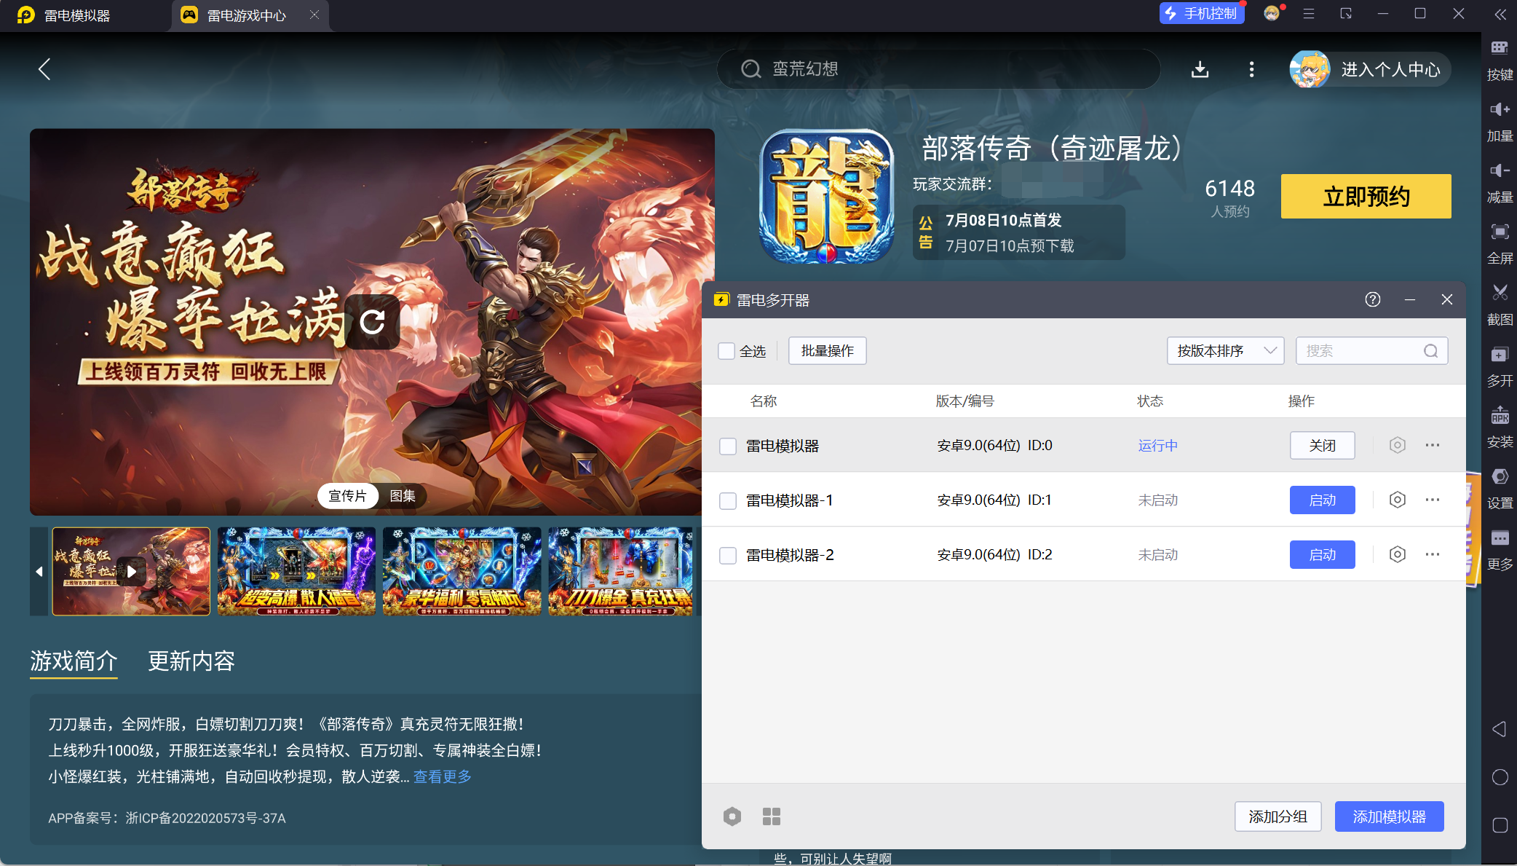Click 批量操作 batch button
The image size is (1517, 866).
click(828, 351)
